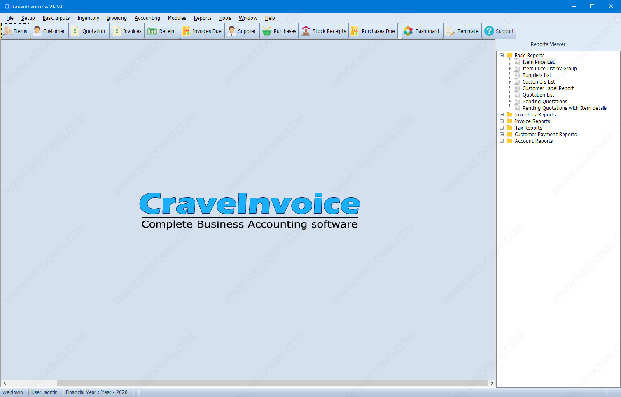621x397 pixels.
Task: Click 'Financial Year : Year - 2020' status
Action: click(97, 392)
